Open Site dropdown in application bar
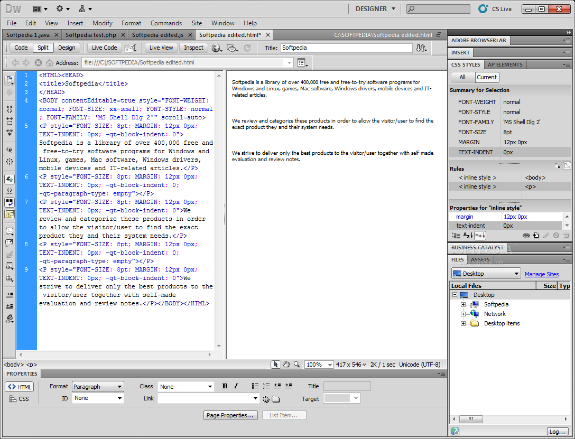575x439 pixels. pos(86,9)
